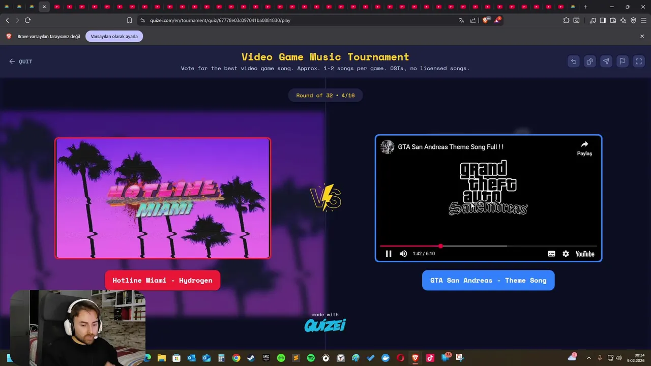The width and height of the screenshot is (651, 366).
Task: Open GTA San Andreas Theme Song video title
Action: (451, 147)
